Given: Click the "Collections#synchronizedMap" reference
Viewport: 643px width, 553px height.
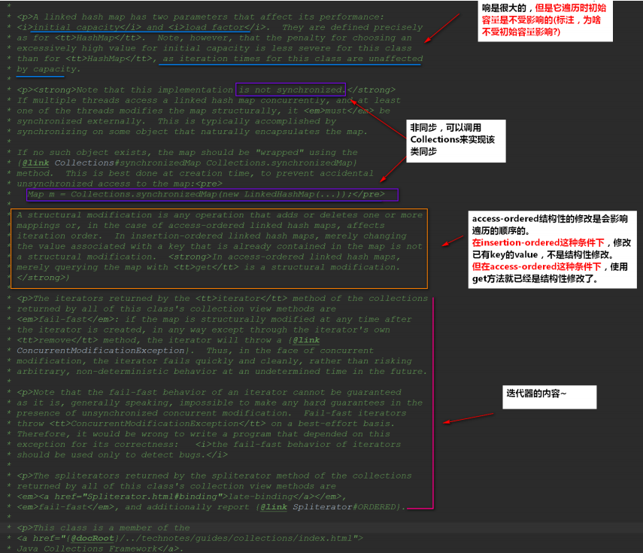Looking at the screenshot, I should [x=128, y=163].
